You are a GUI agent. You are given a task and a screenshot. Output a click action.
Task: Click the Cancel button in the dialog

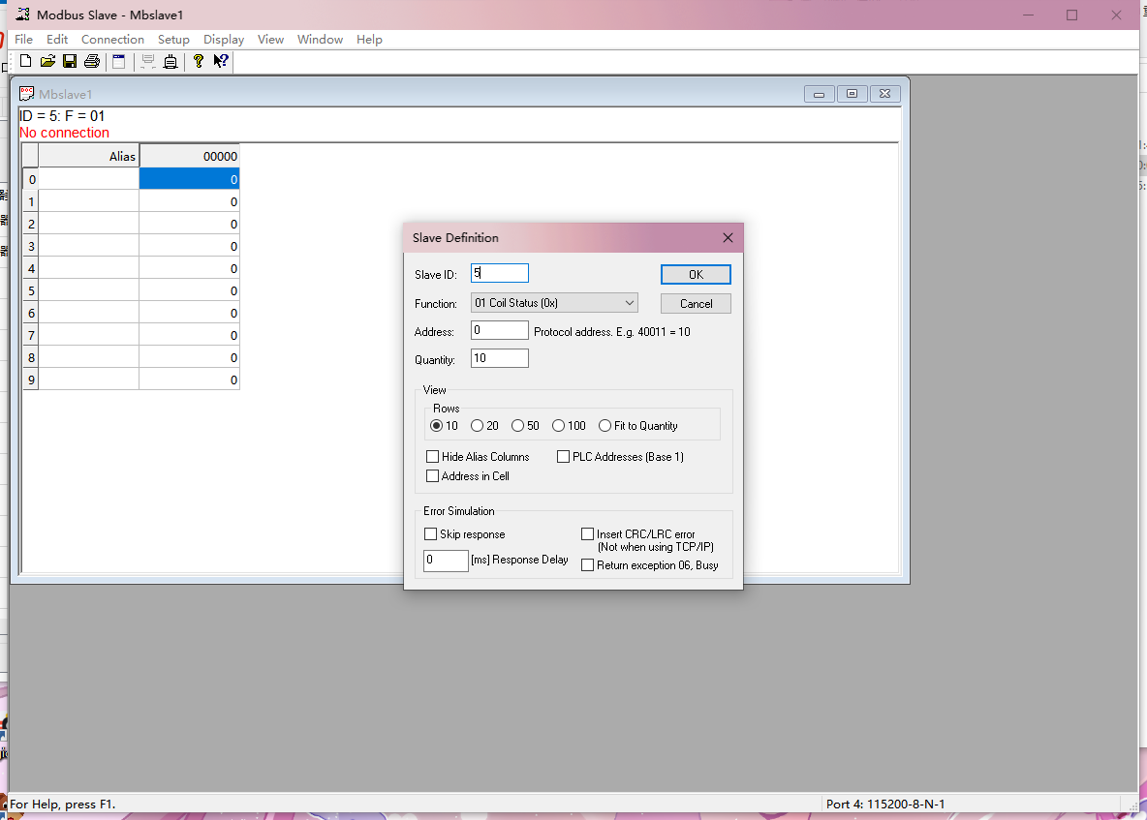tap(696, 303)
